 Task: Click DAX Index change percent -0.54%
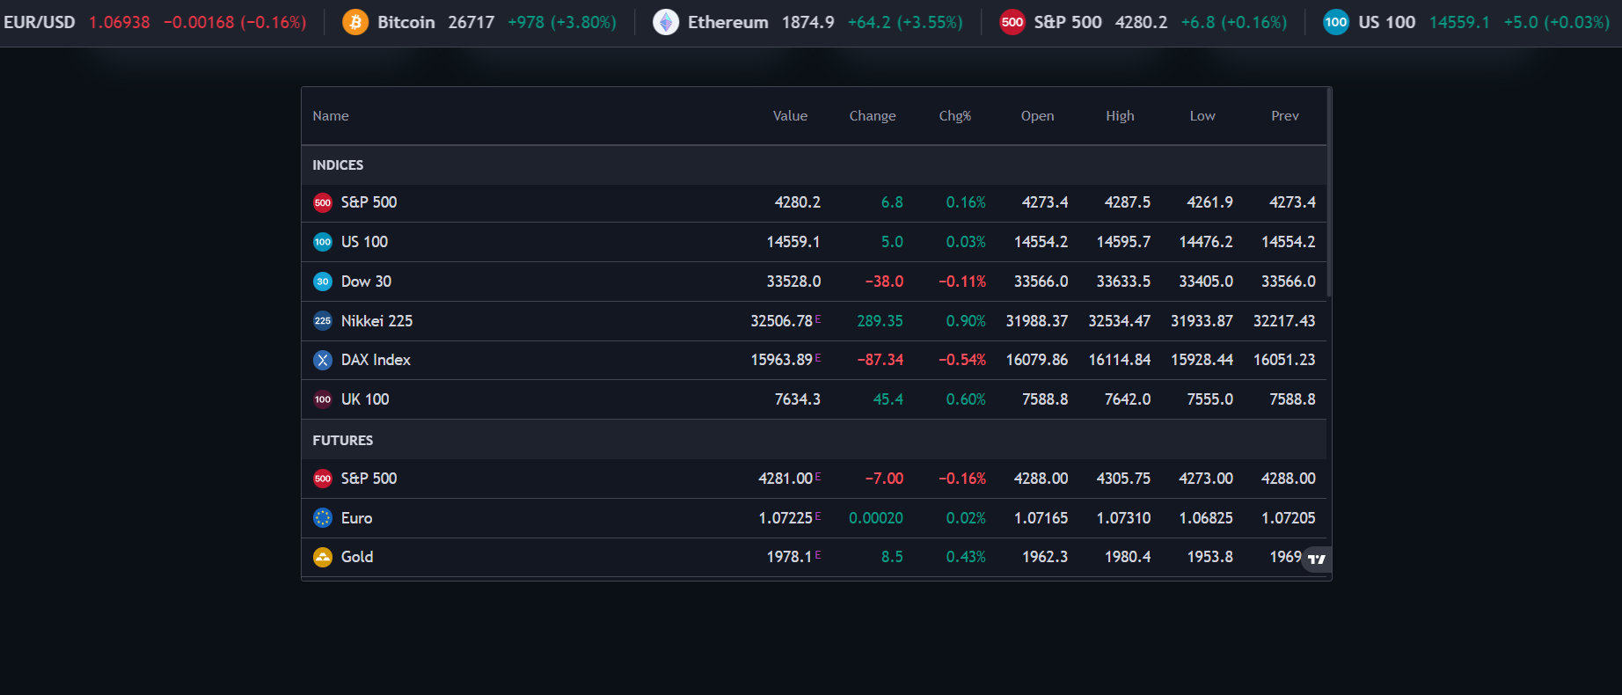pyautogui.click(x=962, y=360)
